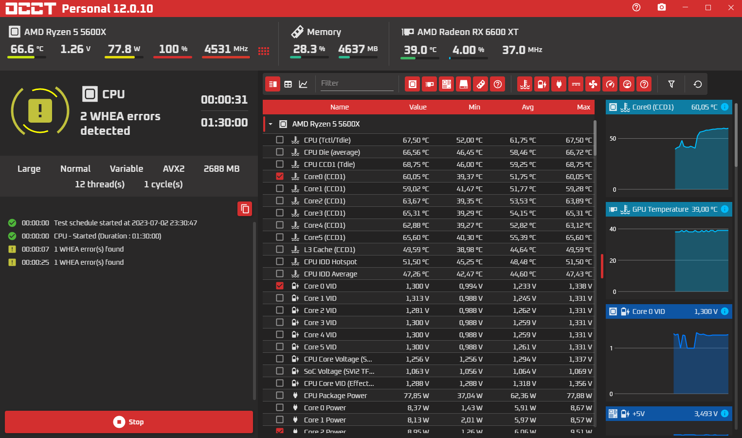The width and height of the screenshot is (742, 438).
Task: Check the CPU Package Power checkbox
Action: coord(280,395)
